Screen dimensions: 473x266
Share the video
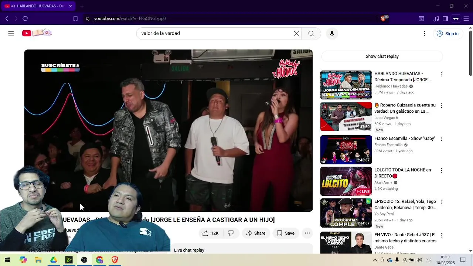tap(256, 233)
